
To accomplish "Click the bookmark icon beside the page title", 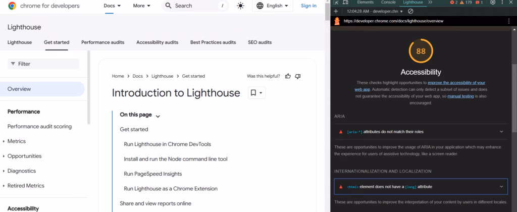I will [256, 93].
